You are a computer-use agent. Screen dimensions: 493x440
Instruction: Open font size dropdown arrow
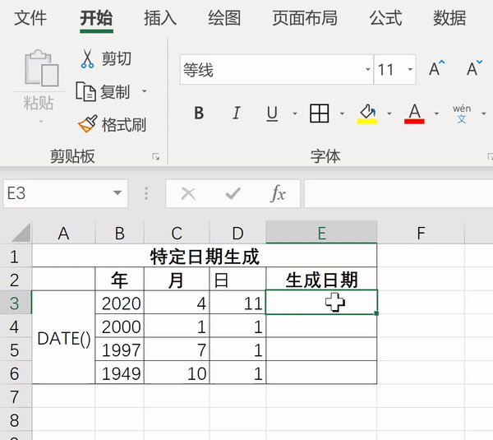click(x=410, y=69)
